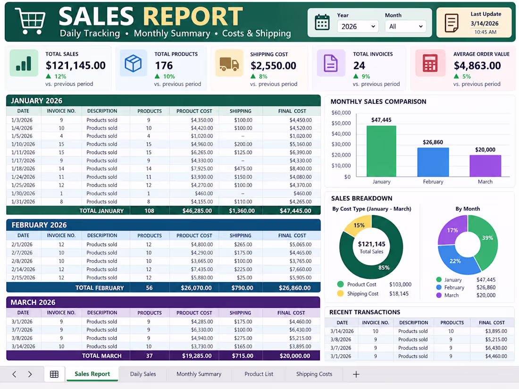The height and width of the screenshot is (389, 519).
Task: Click the TOTAL JANUARY row label
Action: (x=101, y=211)
